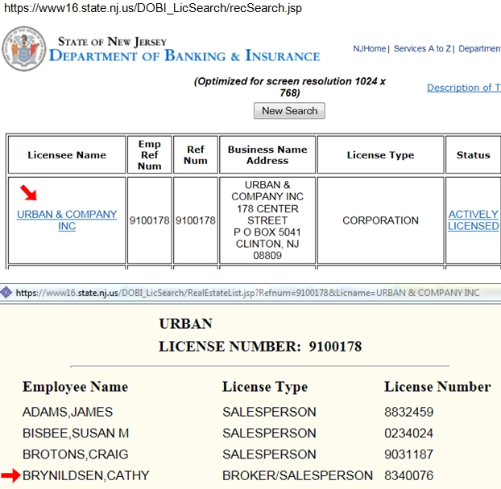This screenshot has height=489, width=501.
Task: Click the browser page favicon icon
Action: tap(6, 292)
